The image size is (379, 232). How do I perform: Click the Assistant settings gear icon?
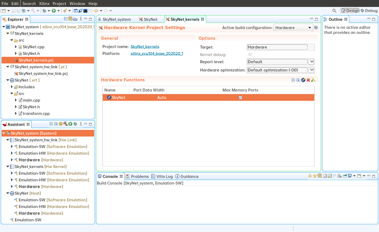(61, 124)
